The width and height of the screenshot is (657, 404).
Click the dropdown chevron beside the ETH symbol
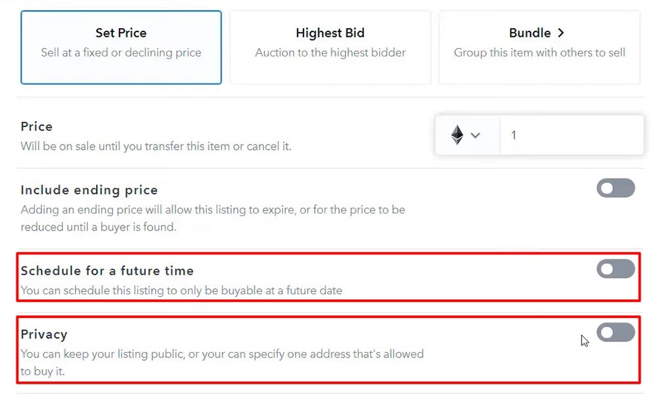tap(476, 135)
